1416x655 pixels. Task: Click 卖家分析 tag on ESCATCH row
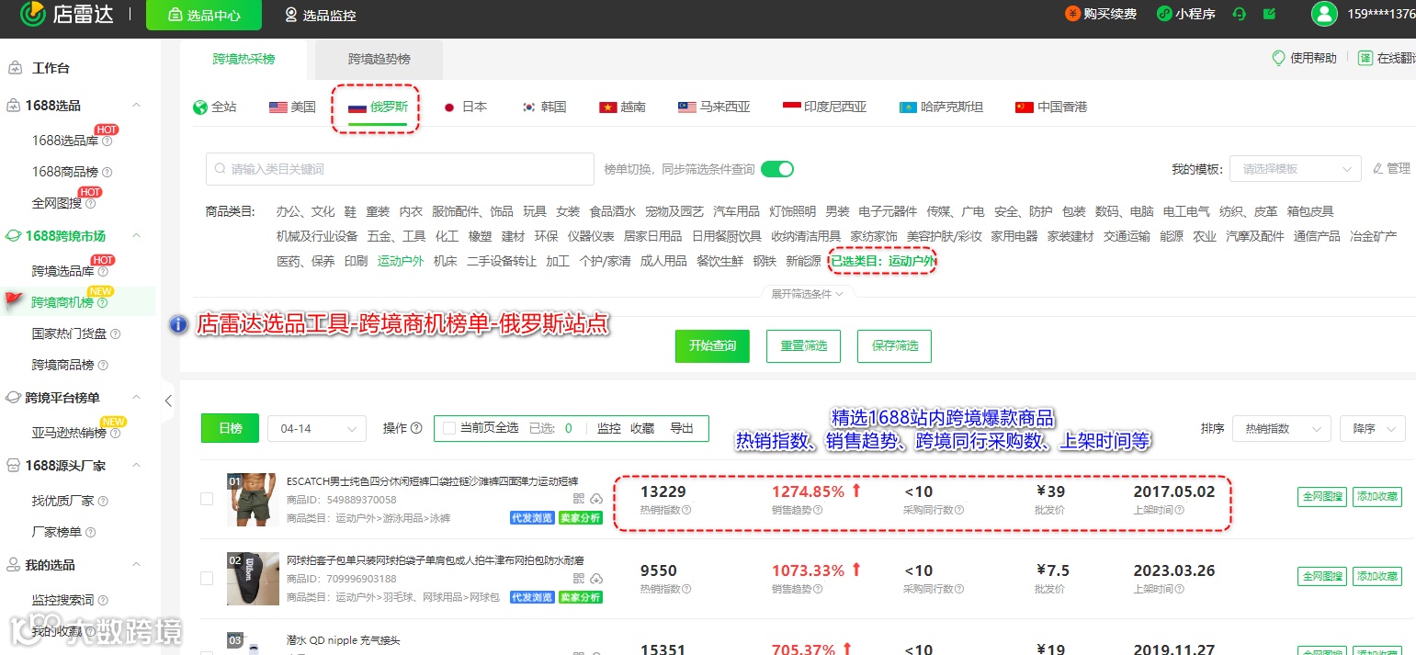581,518
